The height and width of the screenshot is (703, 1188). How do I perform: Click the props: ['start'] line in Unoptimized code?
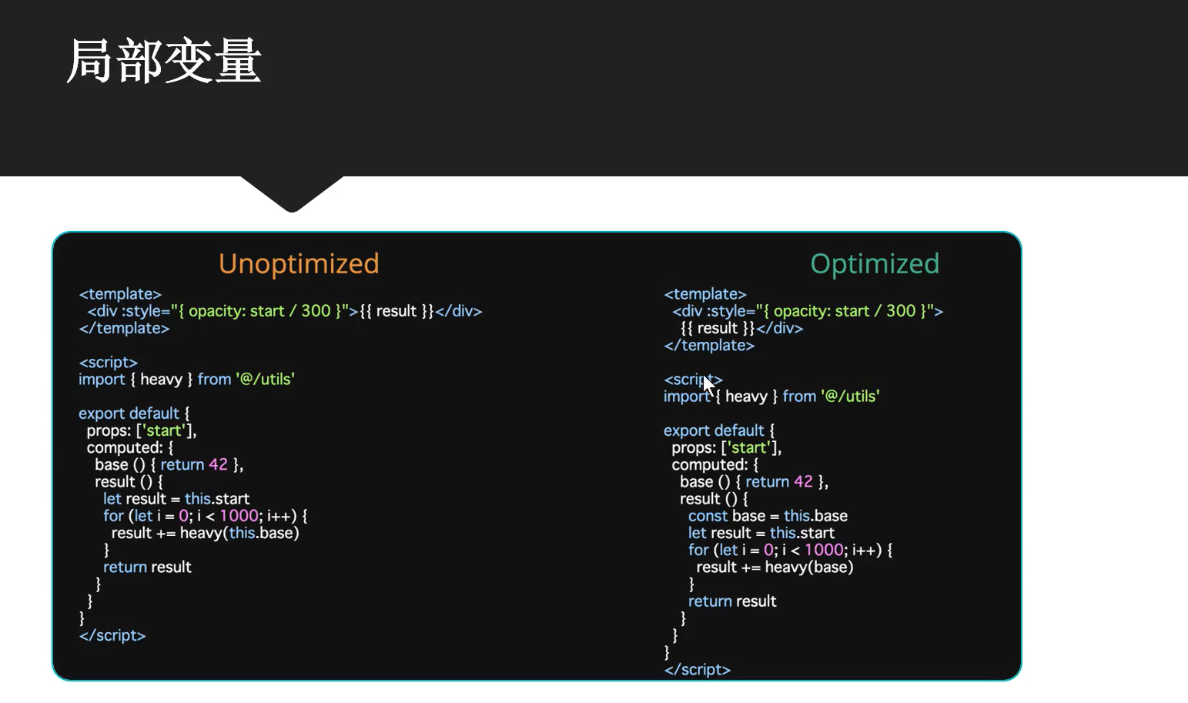[x=141, y=430]
